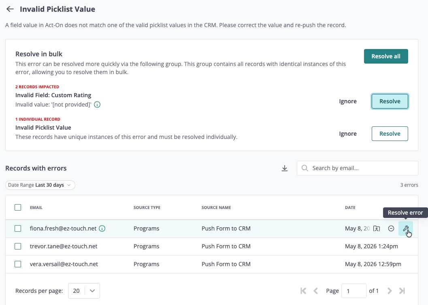Click the search magnifier icon
The width and height of the screenshot is (428, 305).
coord(304,168)
